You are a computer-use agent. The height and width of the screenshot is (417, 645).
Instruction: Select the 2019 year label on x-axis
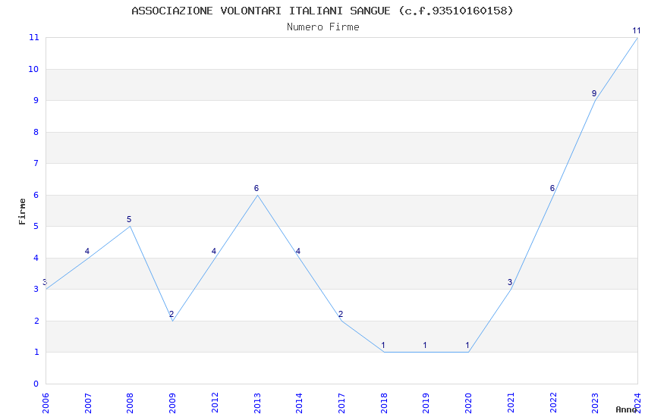pyautogui.click(x=426, y=403)
